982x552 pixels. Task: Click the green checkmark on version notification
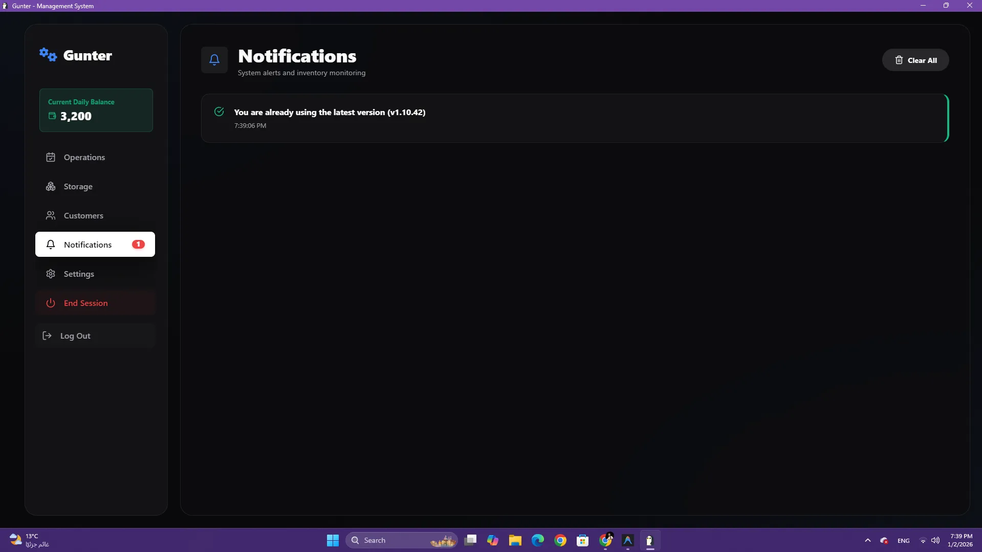[219, 112]
